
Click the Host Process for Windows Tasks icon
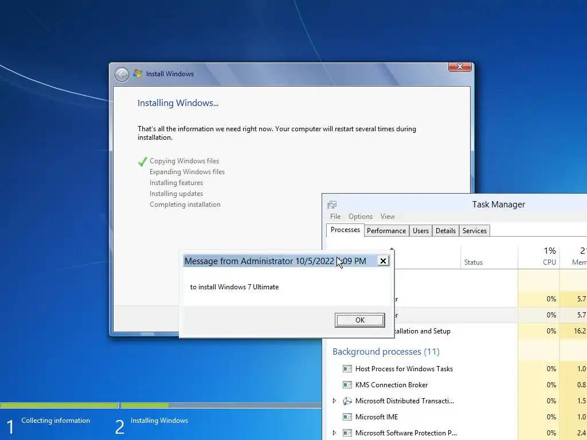pos(347,369)
